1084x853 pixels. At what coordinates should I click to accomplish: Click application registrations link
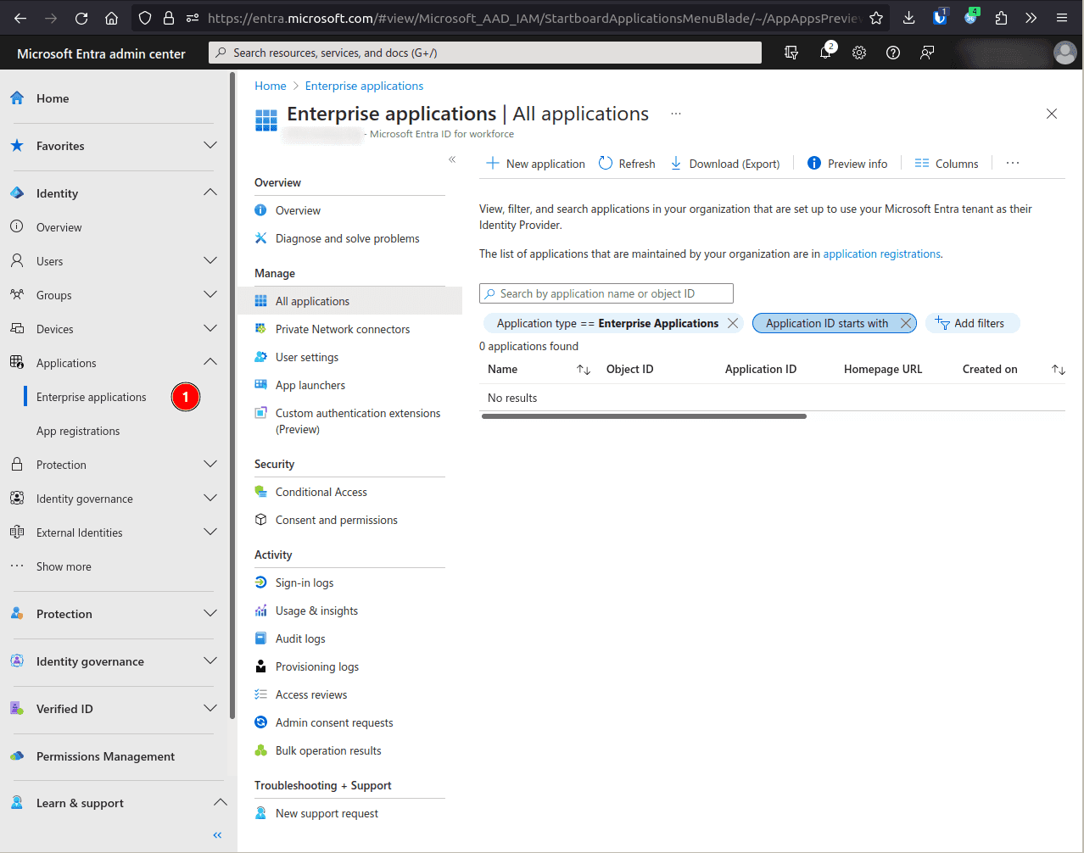(x=882, y=254)
